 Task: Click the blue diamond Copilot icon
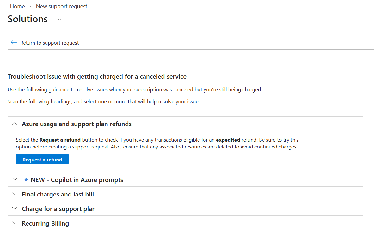(26, 180)
